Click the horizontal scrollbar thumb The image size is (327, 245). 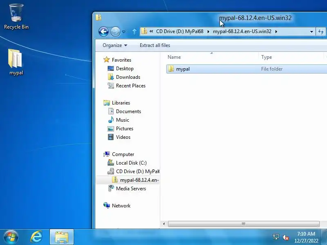(244, 224)
